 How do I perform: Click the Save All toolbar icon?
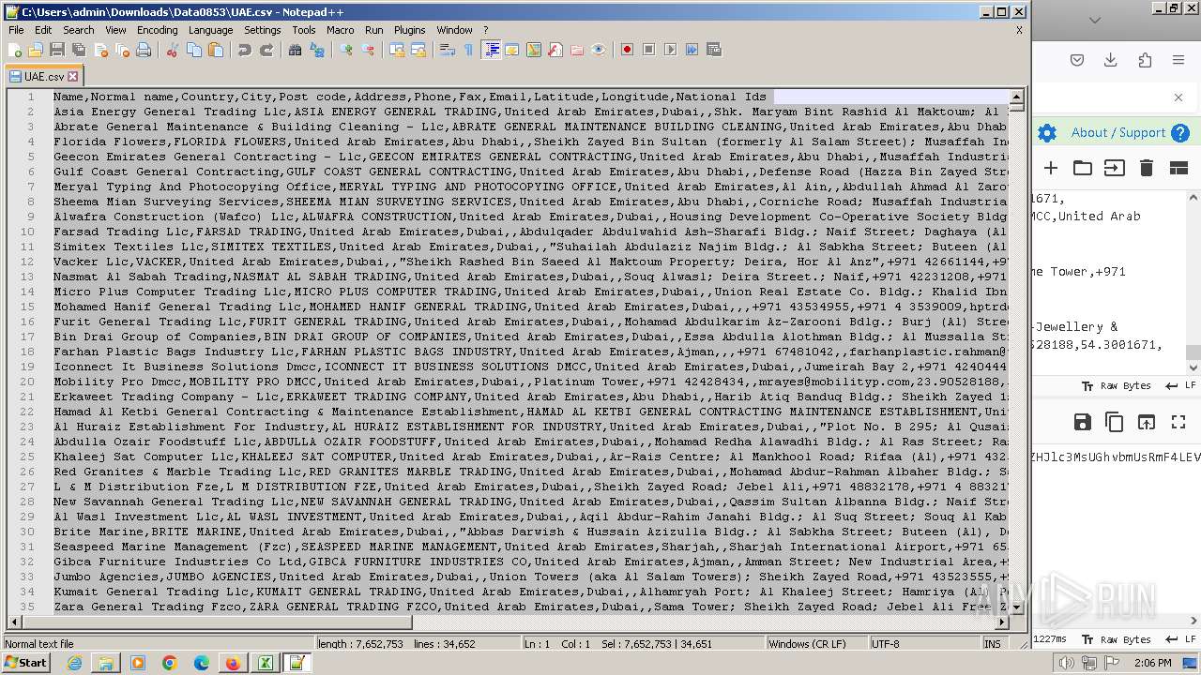pyautogui.click(x=79, y=50)
